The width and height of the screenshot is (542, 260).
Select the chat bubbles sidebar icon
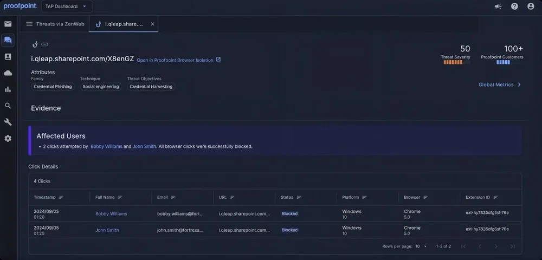[x=8, y=41]
